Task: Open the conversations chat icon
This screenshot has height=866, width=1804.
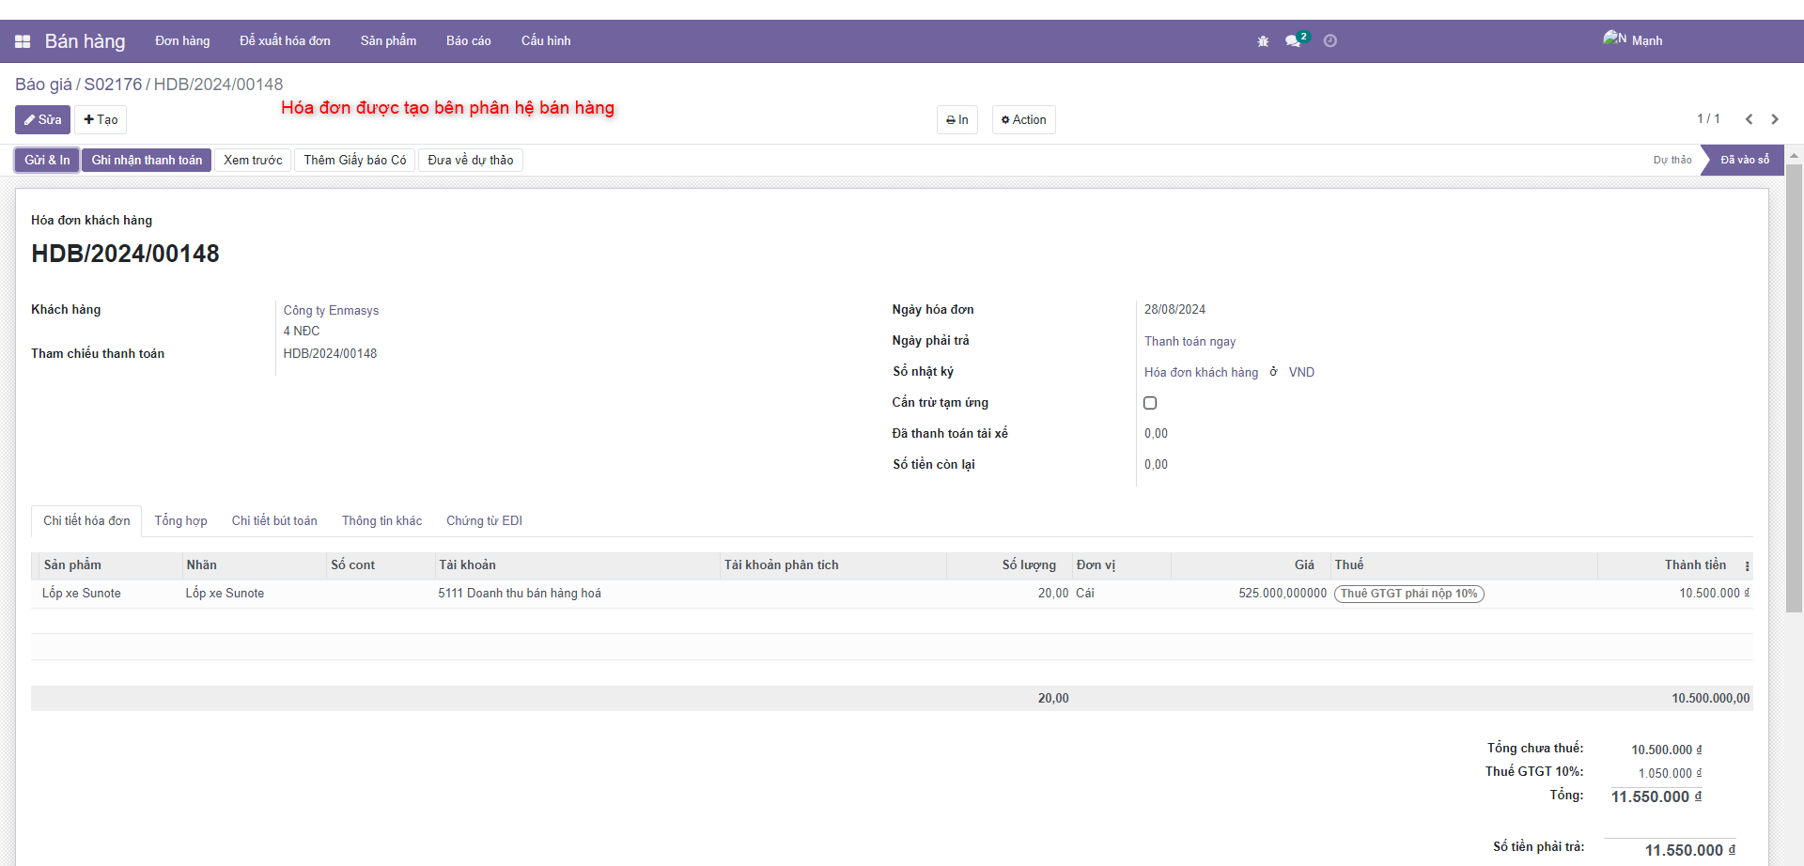Action: click(x=1294, y=40)
